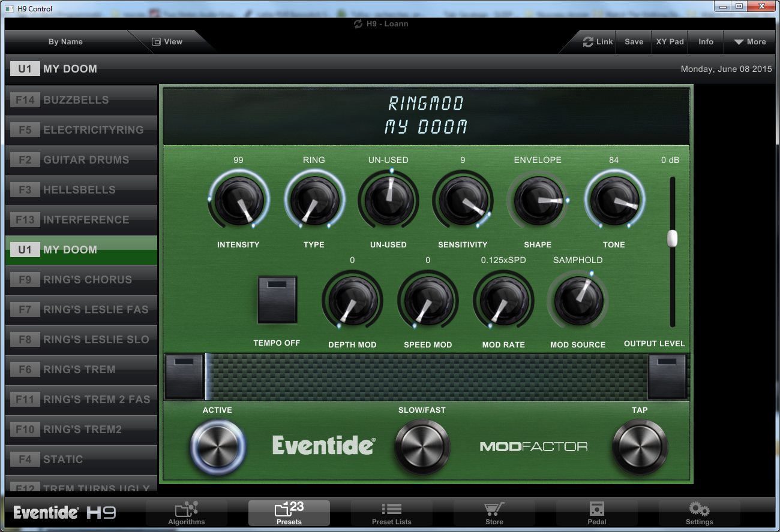Open the More dropdown menu
Viewport: 780px width, 532px height.
point(750,42)
